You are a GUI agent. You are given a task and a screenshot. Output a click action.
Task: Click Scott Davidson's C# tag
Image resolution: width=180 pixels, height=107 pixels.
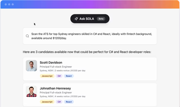tap(59, 76)
